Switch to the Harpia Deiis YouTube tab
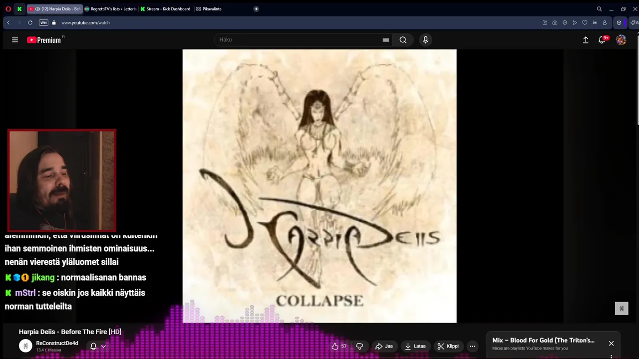The image size is (639, 359). click(54, 9)
